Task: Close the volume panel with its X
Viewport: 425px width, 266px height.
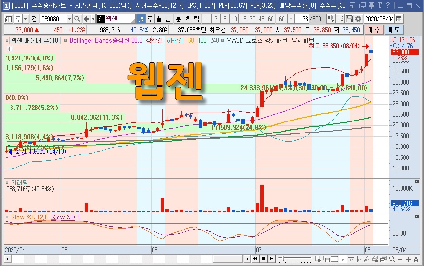Action: click(x=416, y=181)
